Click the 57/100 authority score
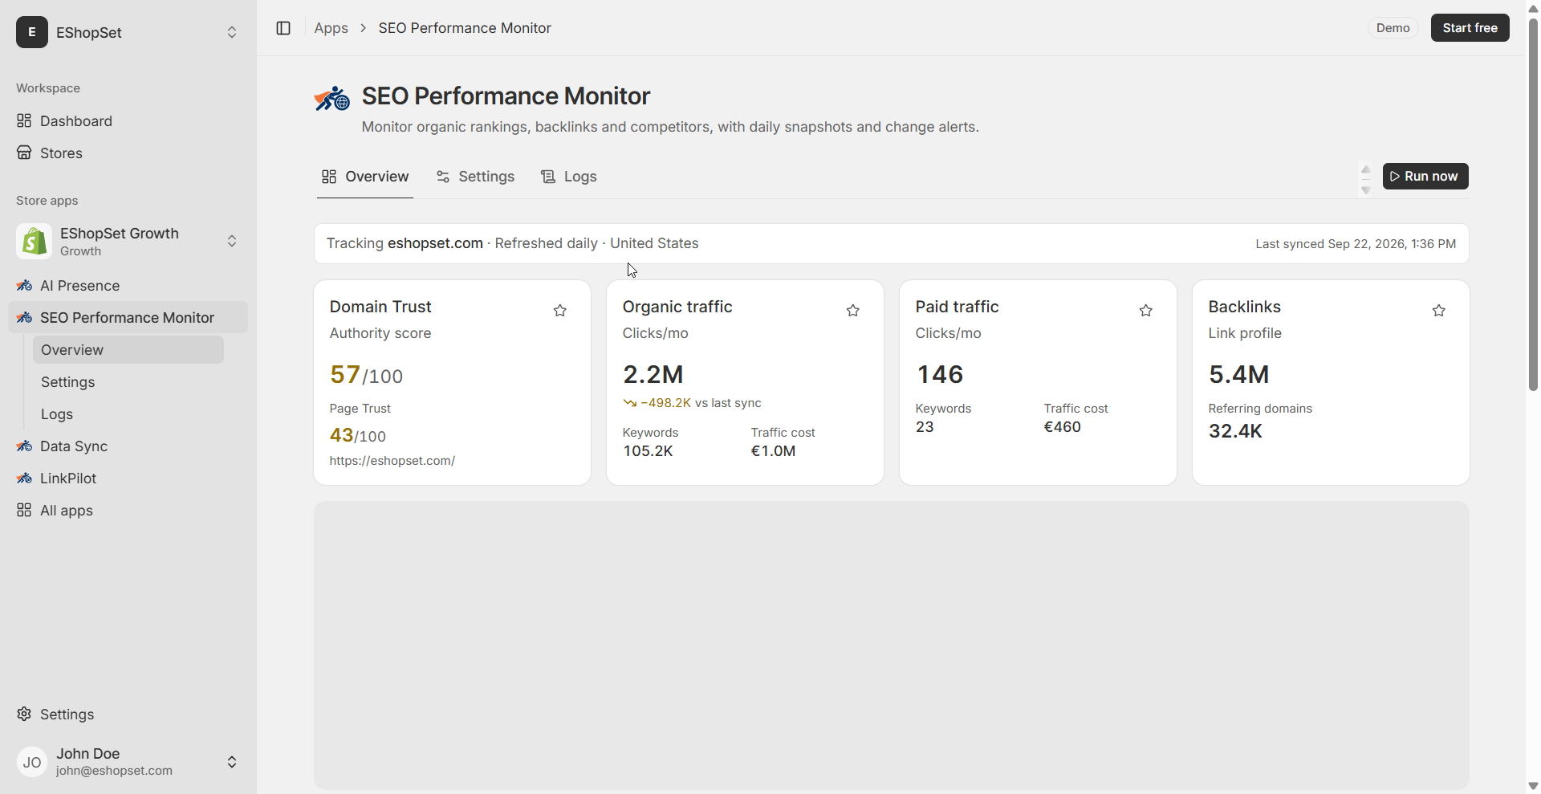The height and width of the screenshot is (794, 1541). point(366,375)
